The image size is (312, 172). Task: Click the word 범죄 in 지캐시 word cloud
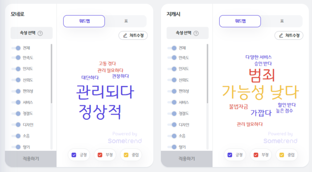pyautogui.click(x=262, y=76)
